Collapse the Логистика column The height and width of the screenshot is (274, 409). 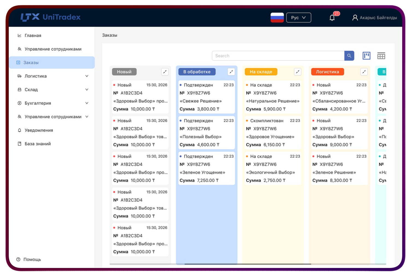[x=364, y=72]
